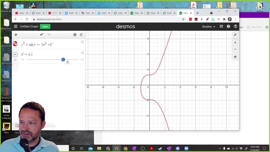Switch to the first Euler browser tab
This screenshot has width=270, height=152.
point(38,13)
